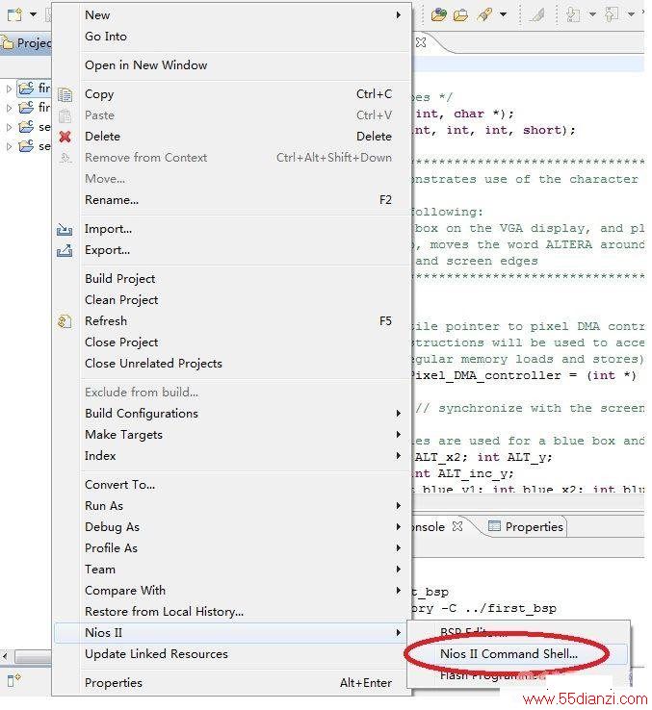Image resolution: width=652 pixels, height=710 pixels.
Task: Switch to the Project Explorer tab
Action: click(x=26, y=43)
